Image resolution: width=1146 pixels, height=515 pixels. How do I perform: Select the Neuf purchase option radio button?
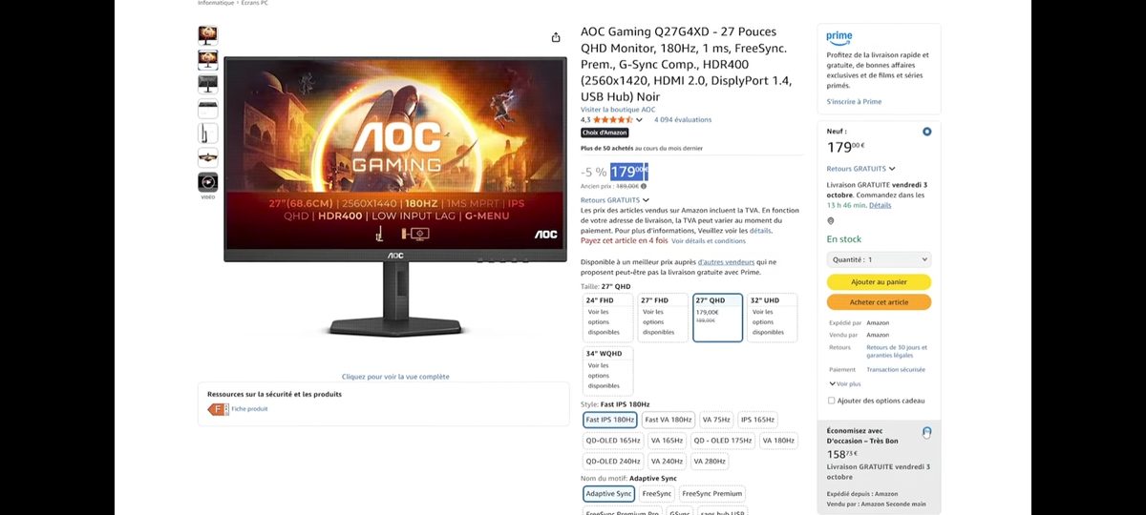pyautogui.click(x=926, y=132)
